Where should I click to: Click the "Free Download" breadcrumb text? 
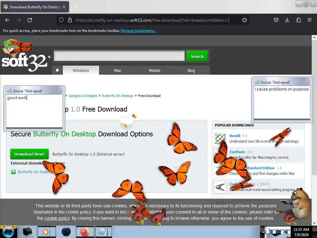149,96
